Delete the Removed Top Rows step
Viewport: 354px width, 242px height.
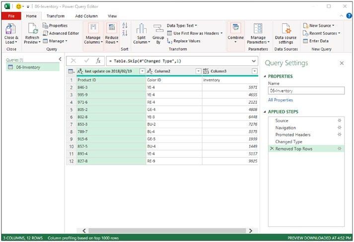(x=272, y=149)
